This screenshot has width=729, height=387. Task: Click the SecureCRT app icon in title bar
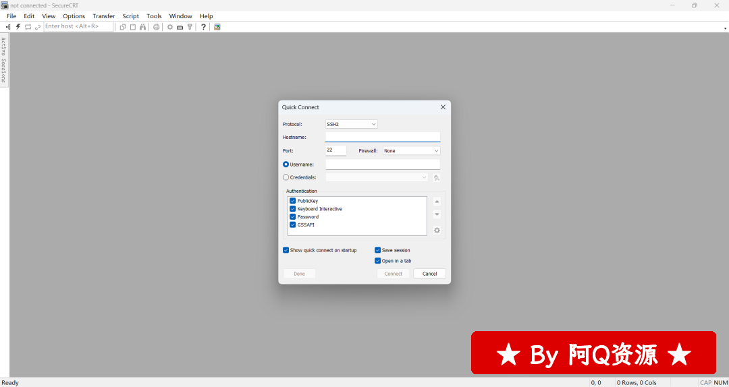click(5, 5)
